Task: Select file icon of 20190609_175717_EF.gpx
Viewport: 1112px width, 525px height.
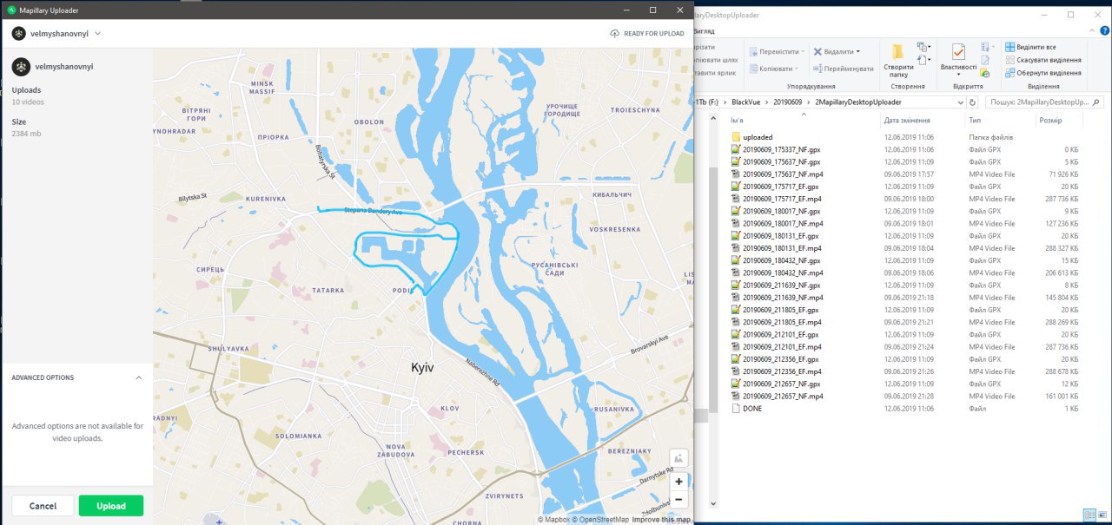Action: 735,187
